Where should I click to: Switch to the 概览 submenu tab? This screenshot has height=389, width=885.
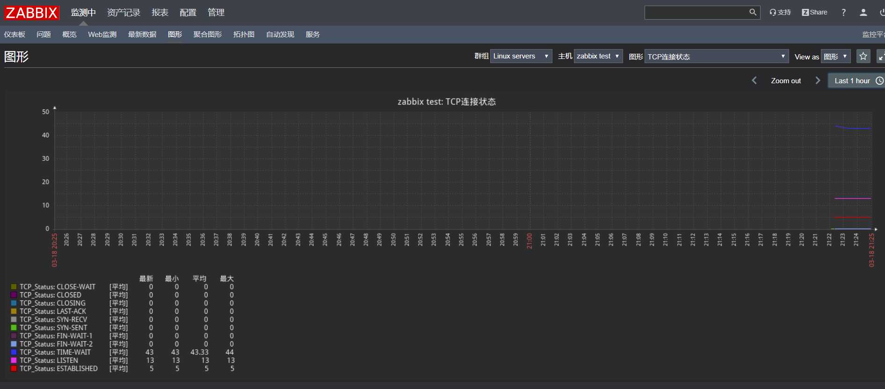click(69, 35)
